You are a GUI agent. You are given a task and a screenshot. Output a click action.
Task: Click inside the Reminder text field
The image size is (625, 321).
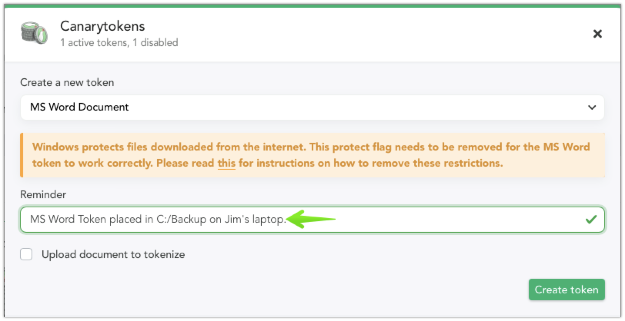point(312,220)
